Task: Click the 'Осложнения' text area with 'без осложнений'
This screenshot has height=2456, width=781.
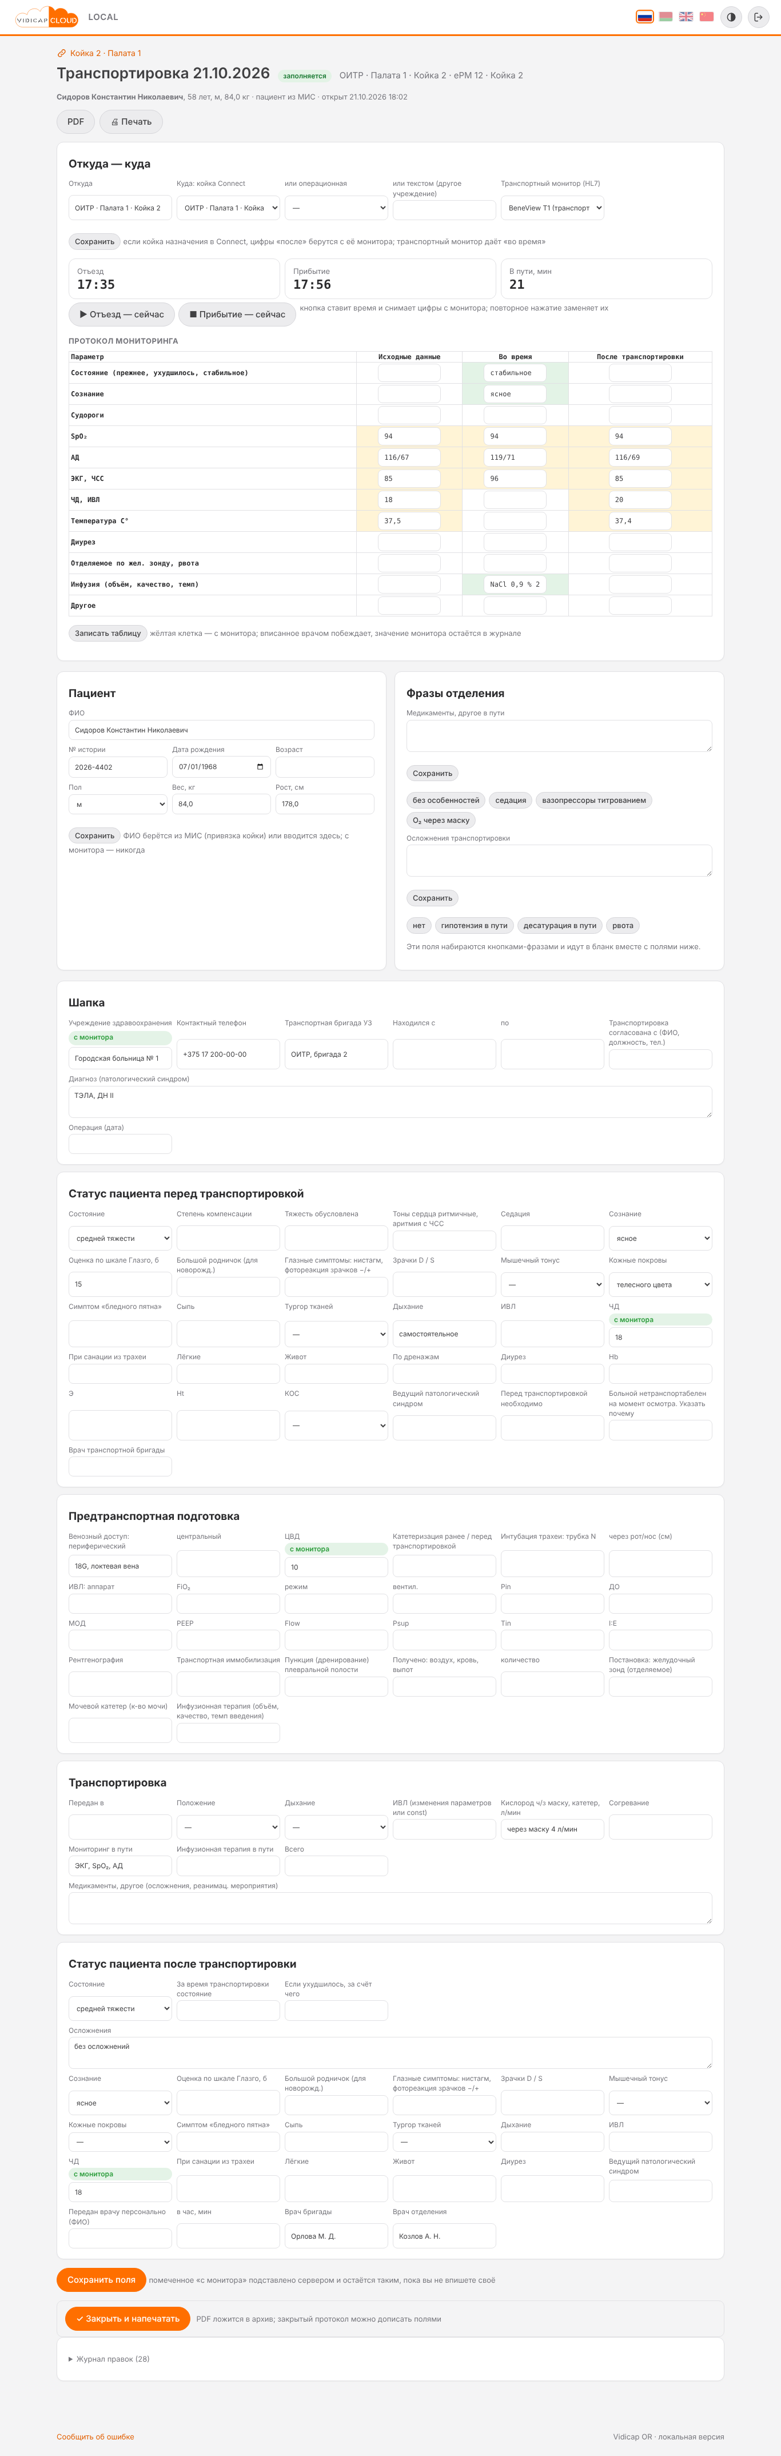Action: click(x=390, y=2053)
